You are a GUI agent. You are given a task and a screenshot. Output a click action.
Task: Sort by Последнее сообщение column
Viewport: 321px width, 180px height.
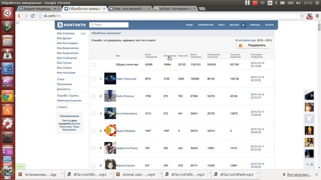click(256, 55)
